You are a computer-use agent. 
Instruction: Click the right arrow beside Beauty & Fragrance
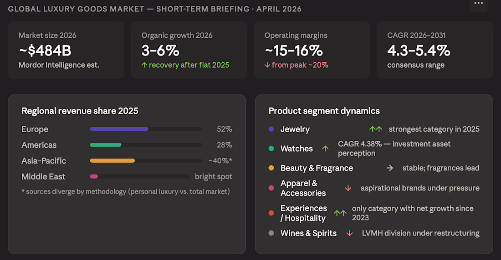coord(389,168)
